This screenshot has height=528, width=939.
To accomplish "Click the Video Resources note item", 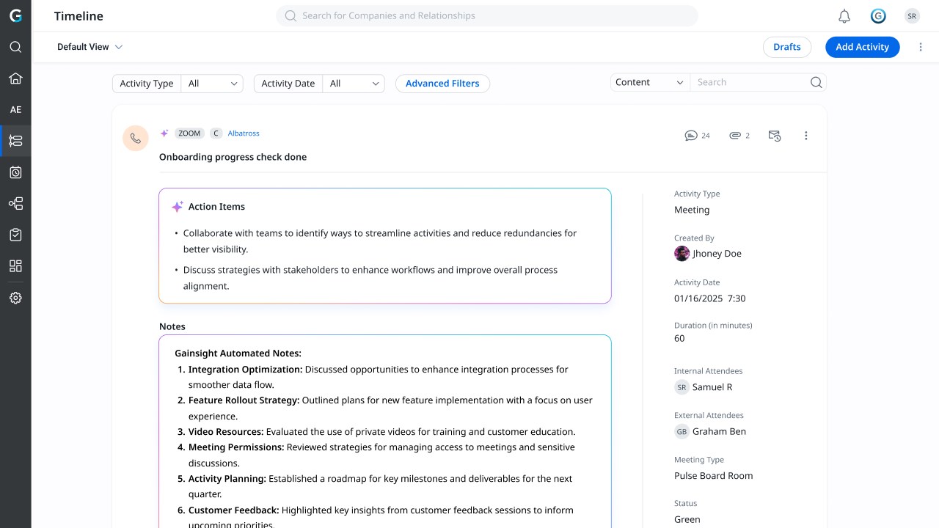I will (376, 432).
